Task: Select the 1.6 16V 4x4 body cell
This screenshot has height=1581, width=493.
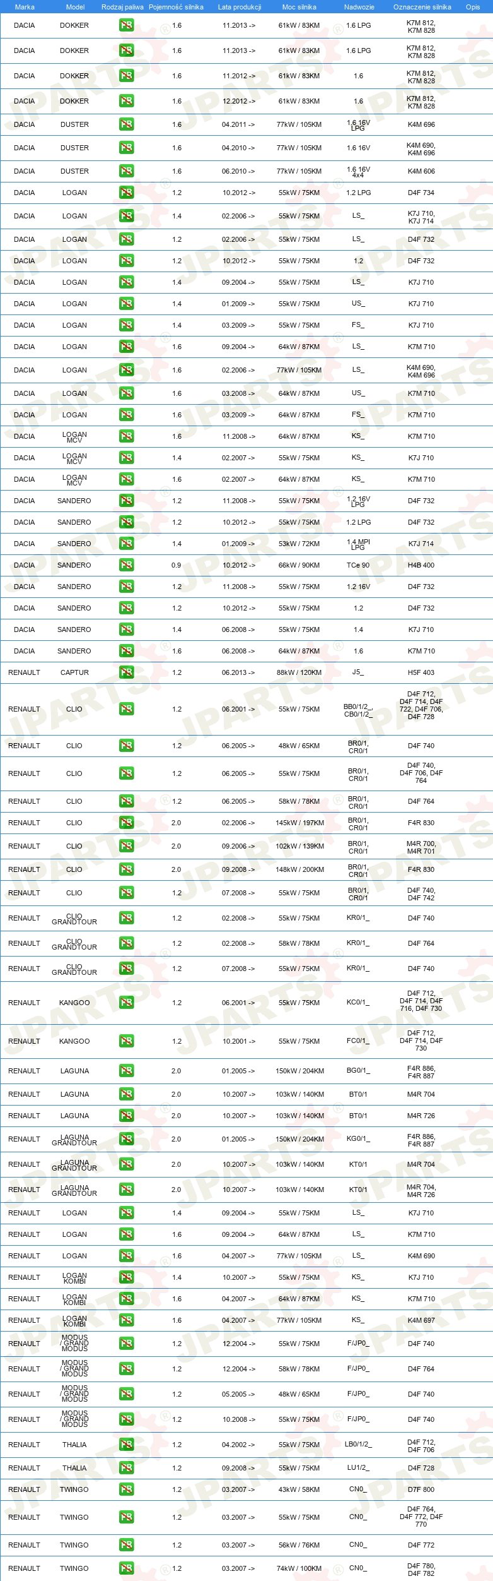Action: 358,172
